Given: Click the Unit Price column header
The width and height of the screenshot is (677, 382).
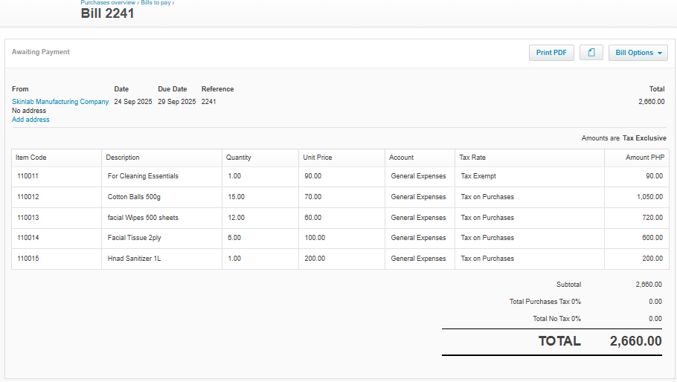Looking at the screenshot, I should 318,158.
